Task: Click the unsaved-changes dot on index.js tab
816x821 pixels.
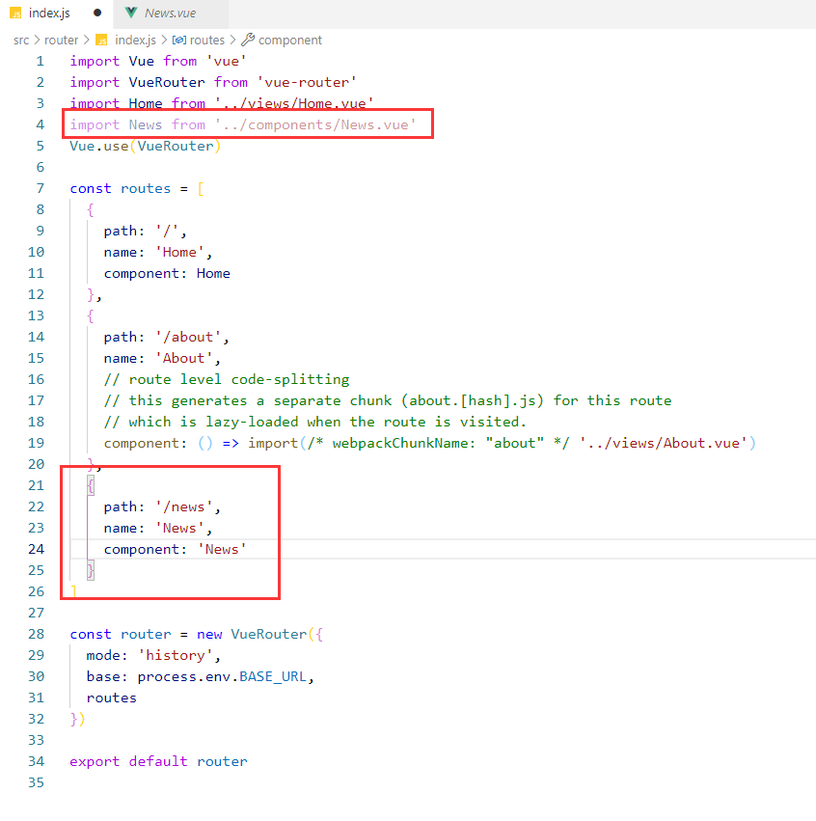Action: point(97,14)
